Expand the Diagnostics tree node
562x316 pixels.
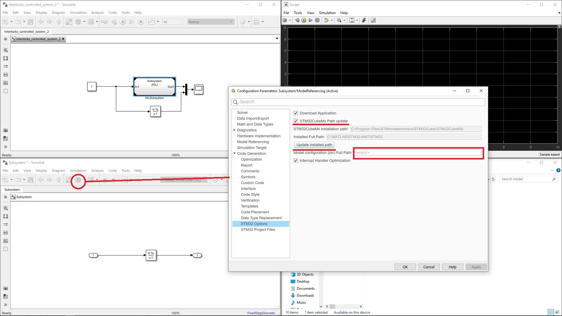coord(234,130)
